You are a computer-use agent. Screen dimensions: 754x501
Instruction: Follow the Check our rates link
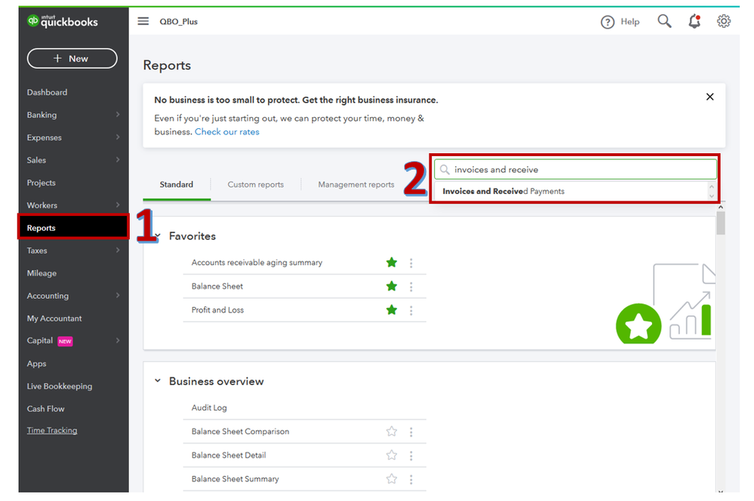pyautogui.click(x=227, y=132)
